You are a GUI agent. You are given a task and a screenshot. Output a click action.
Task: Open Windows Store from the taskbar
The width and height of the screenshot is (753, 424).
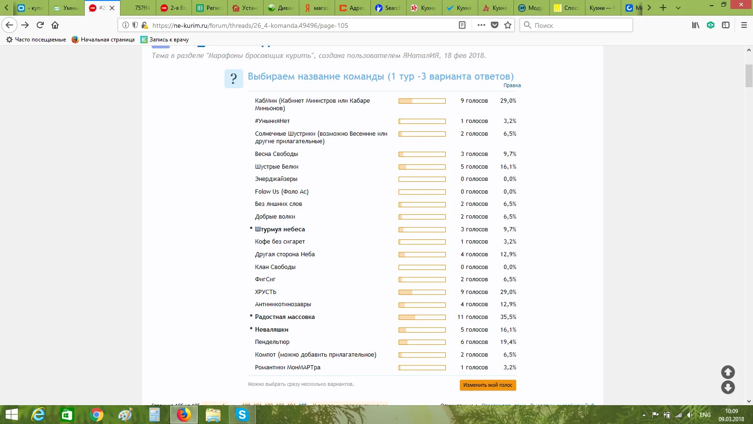[67, 415]
